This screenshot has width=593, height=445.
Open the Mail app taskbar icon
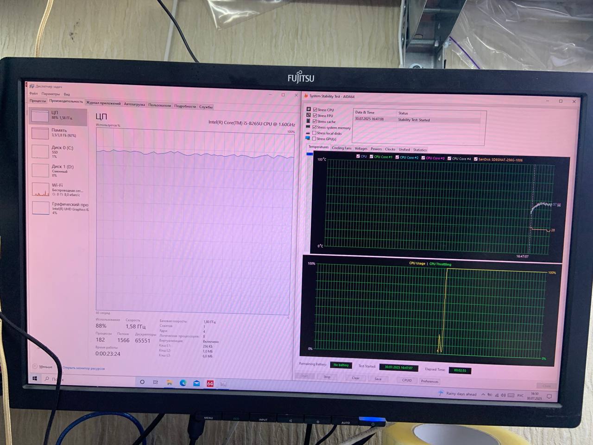196,383
